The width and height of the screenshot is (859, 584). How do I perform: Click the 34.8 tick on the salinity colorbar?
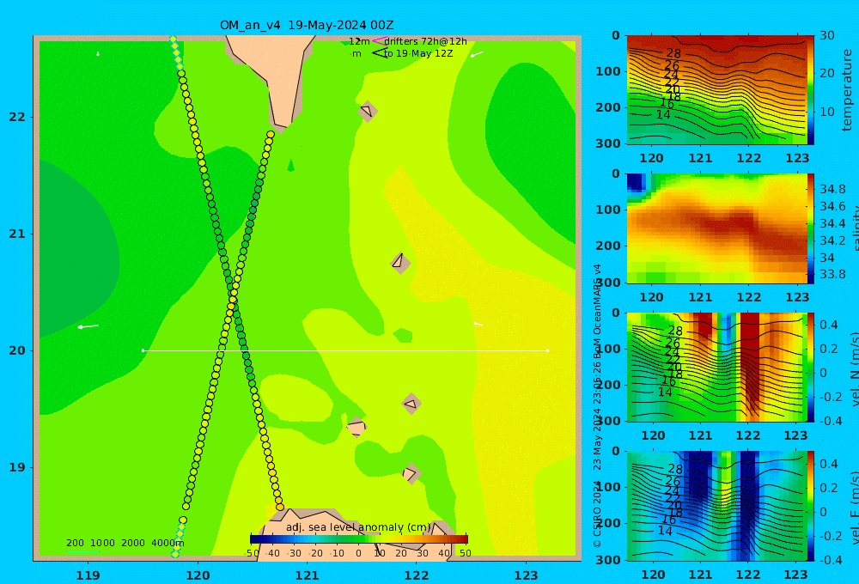coord(832,190)
